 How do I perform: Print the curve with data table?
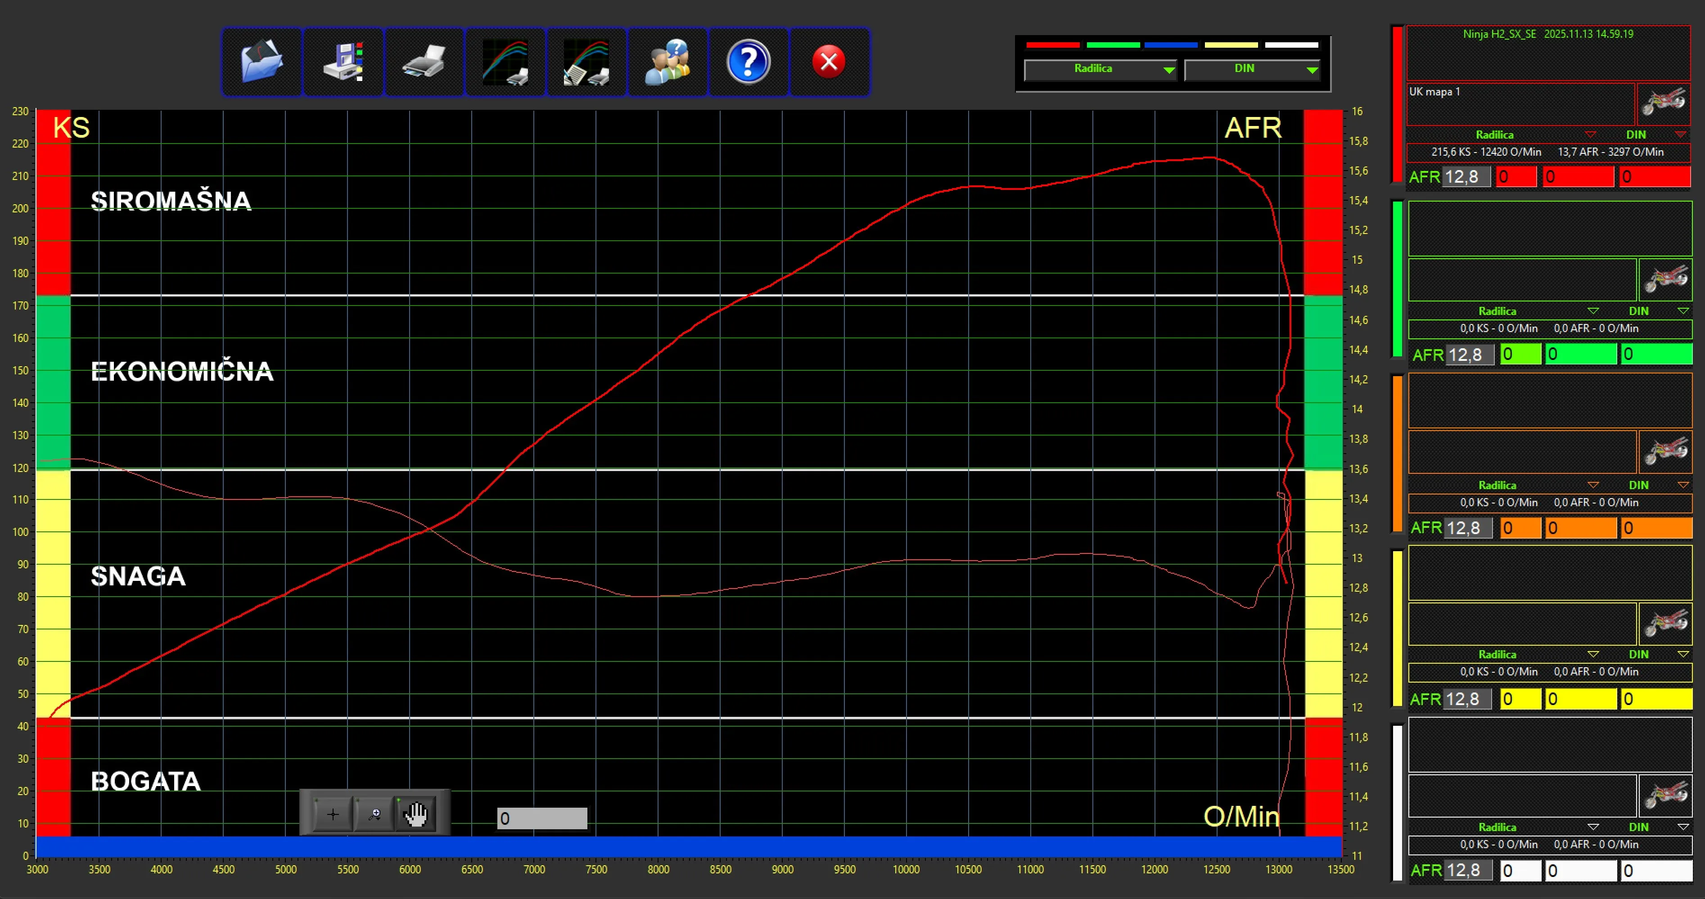[x=586, y=62]
